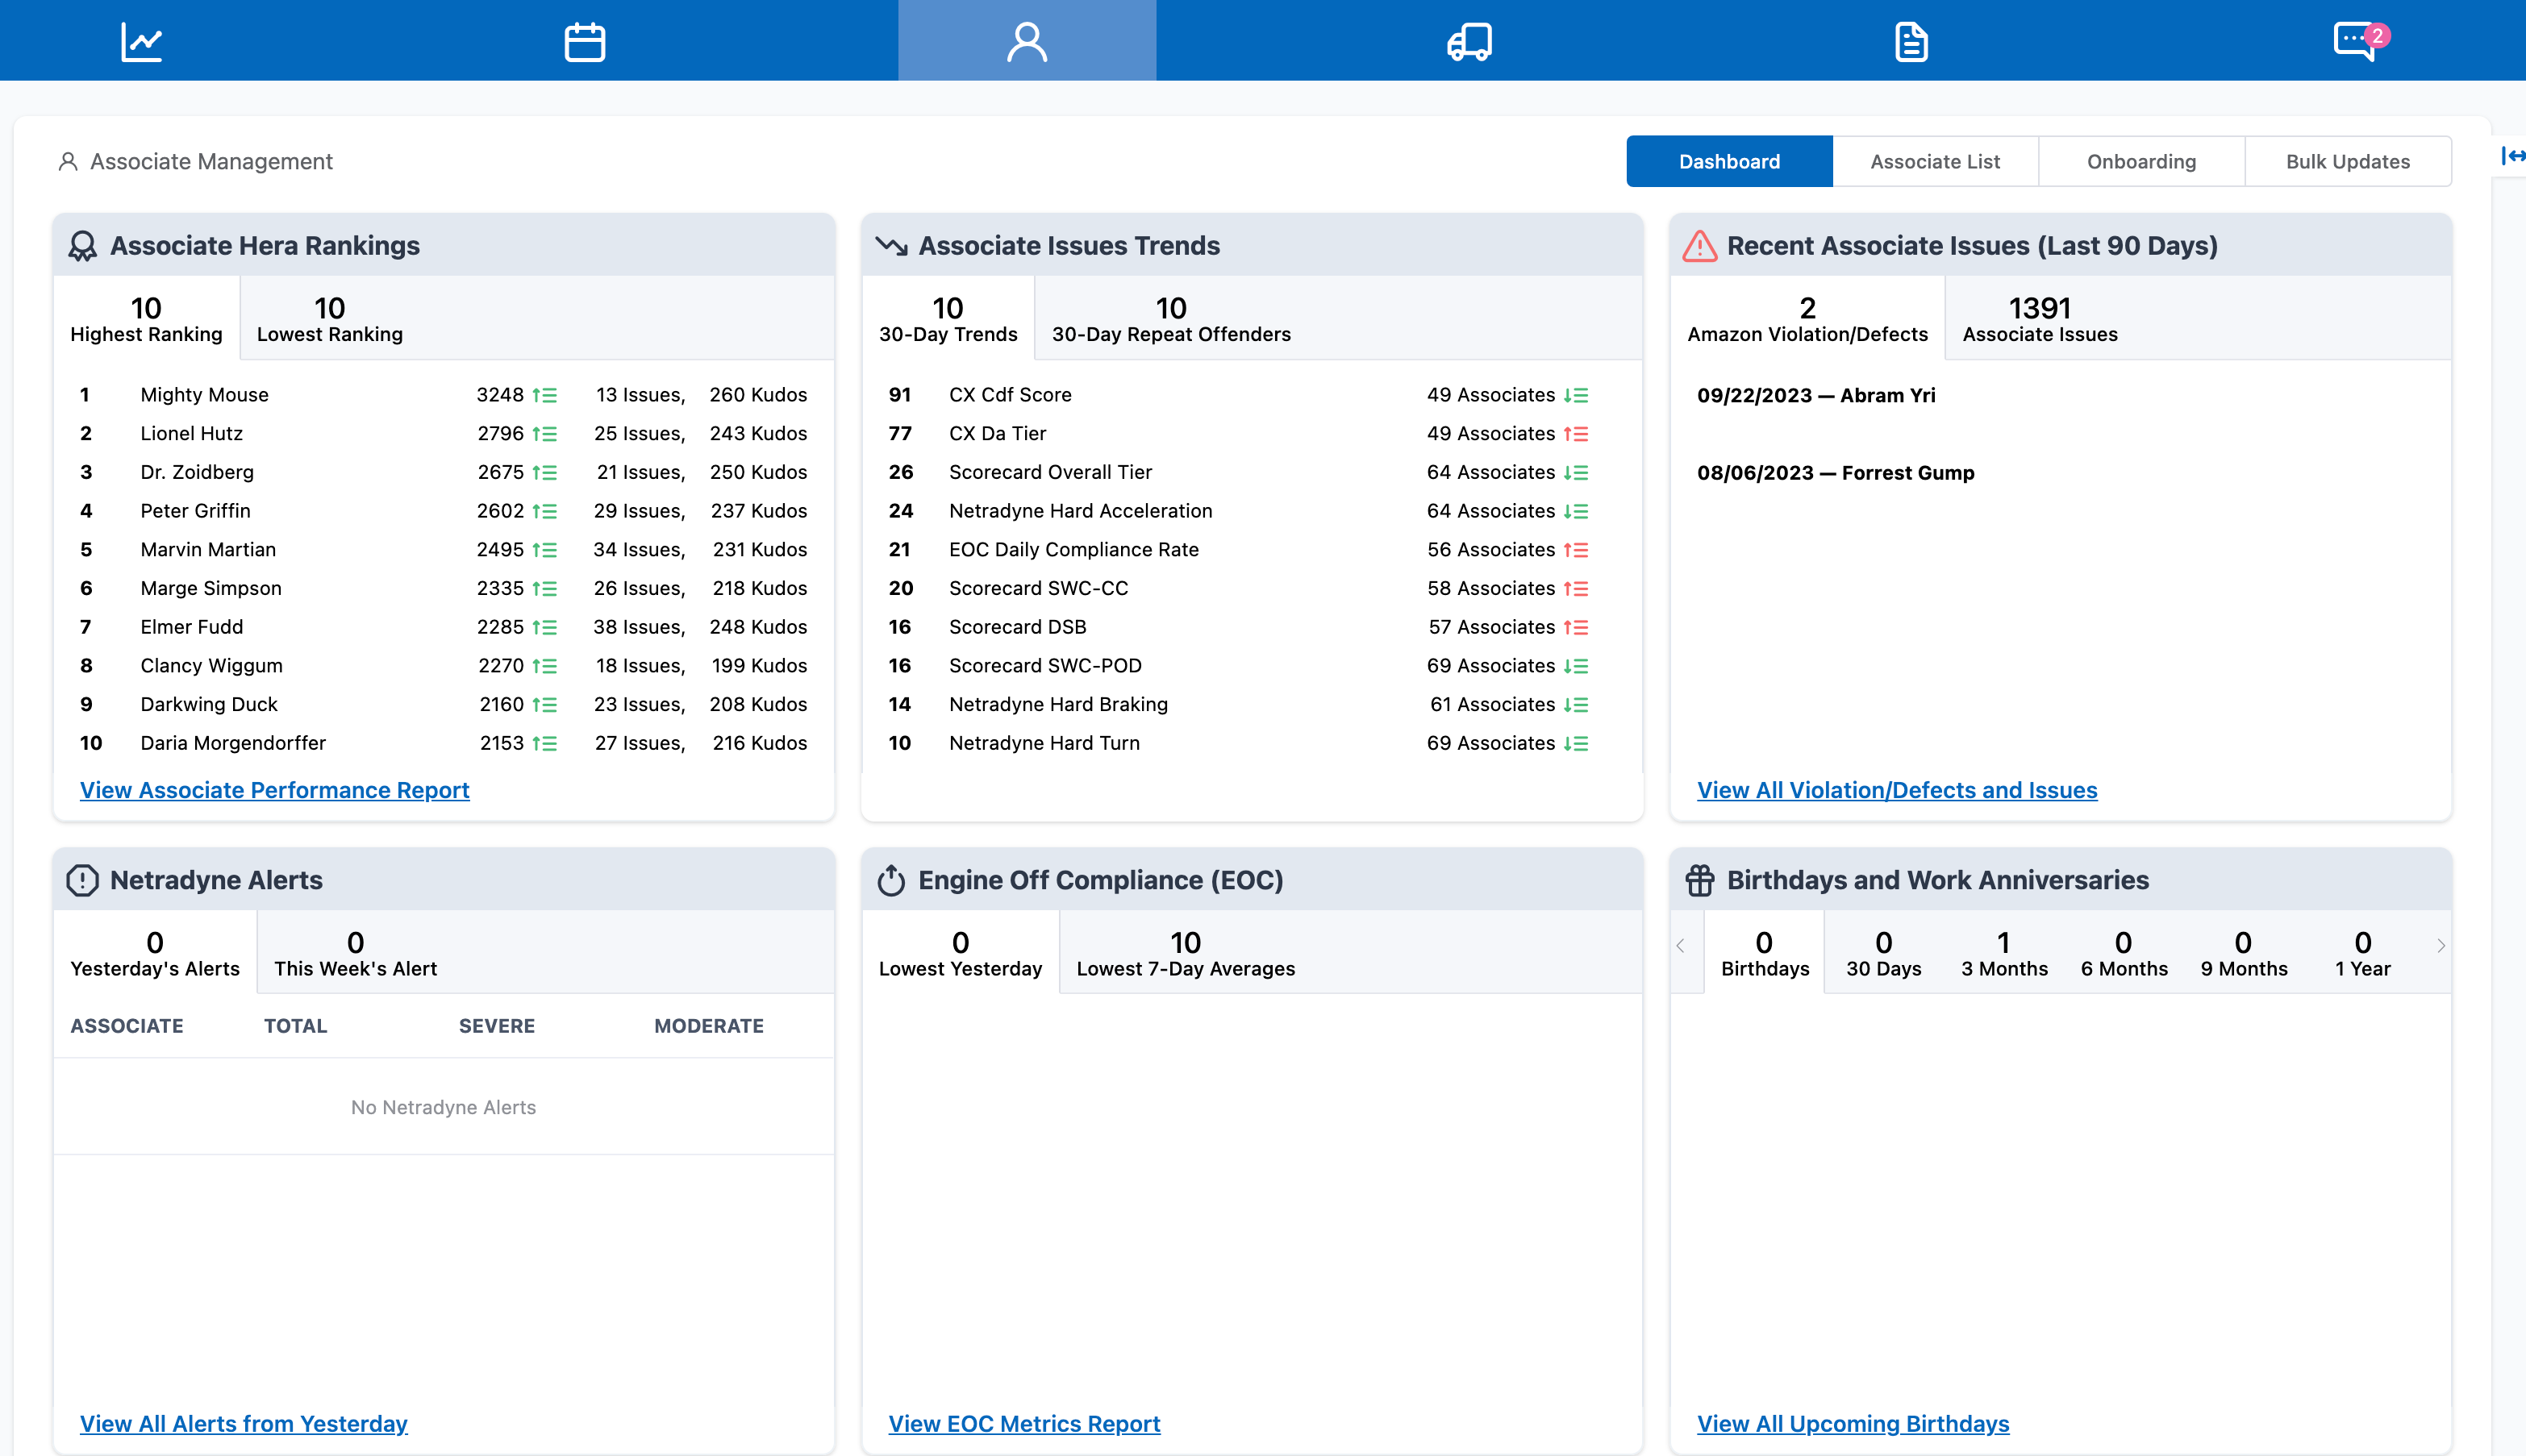
Task: Click the trend arrow icon next to Mighty Mouse score
Action: click(x=545, y=395)
